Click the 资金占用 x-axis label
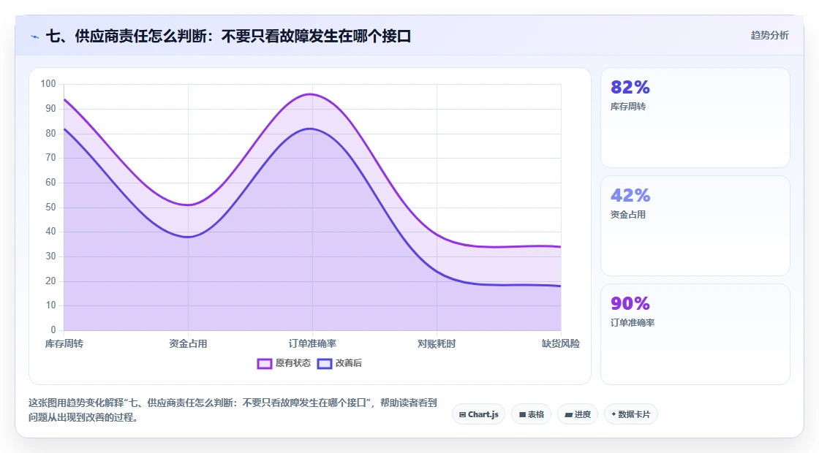Screen dimensions: 819x453 click(x=188, y=344)
